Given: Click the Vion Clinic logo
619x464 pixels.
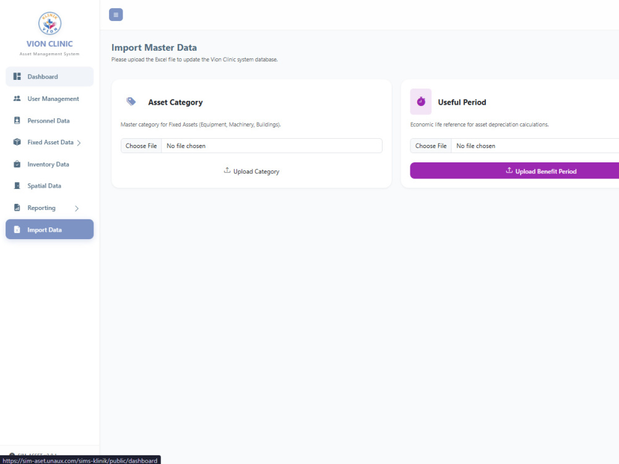Looking at the screenshot, I should pyautogui.click(x=50, y=24).
